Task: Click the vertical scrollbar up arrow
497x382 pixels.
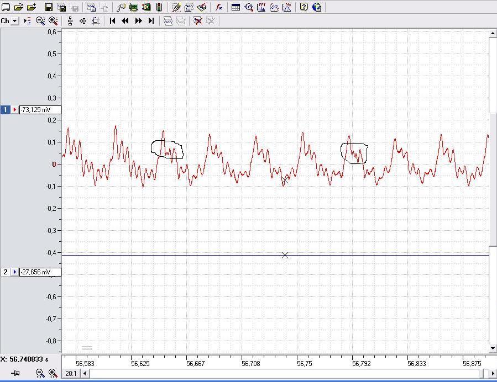Action: (493, 33)
